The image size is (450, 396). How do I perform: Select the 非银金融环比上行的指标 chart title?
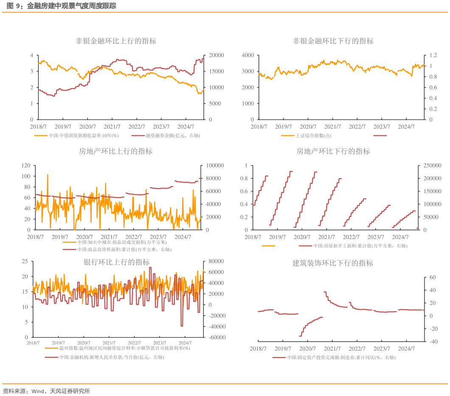click(116, 41)
